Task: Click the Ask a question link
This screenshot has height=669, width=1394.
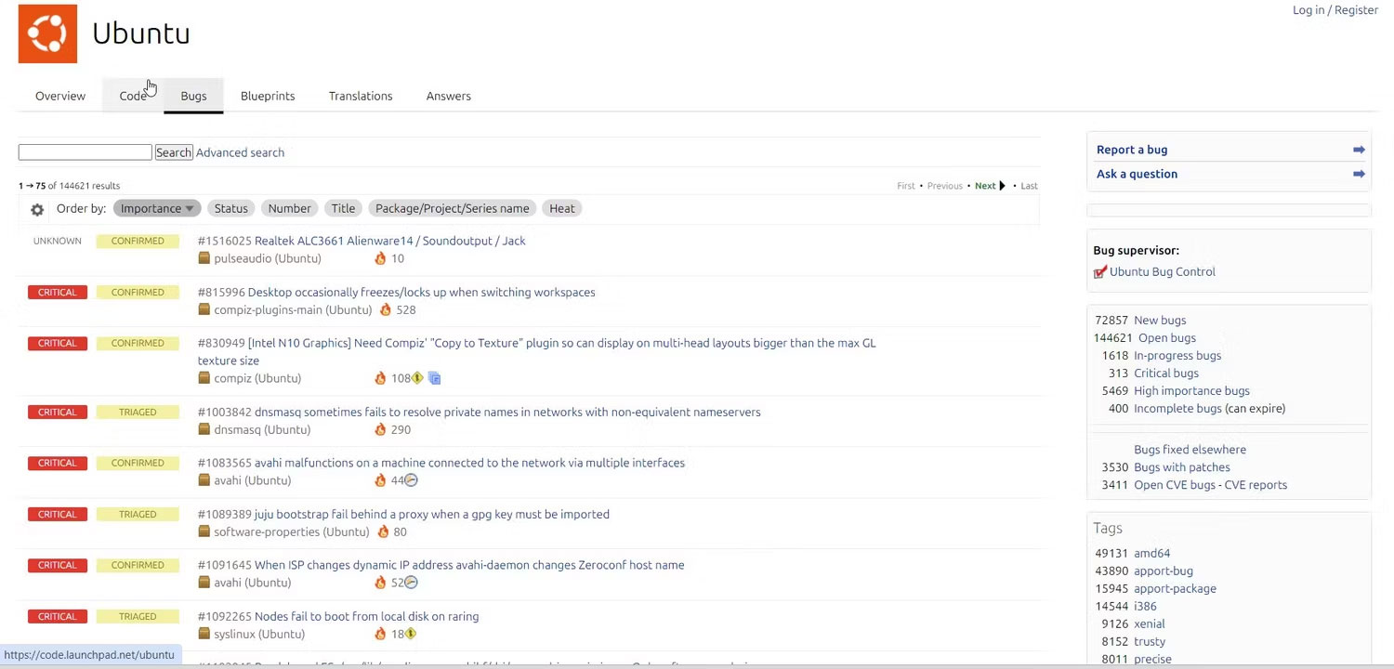Action: pyautogui.click(x=1137, y=174)
